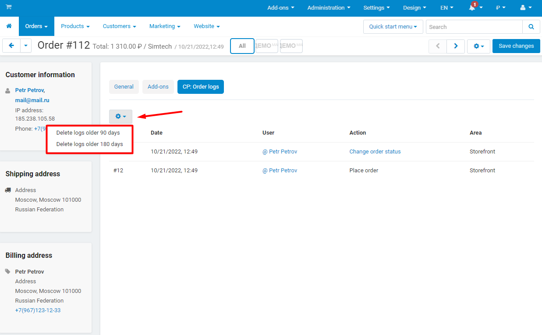The width and height of the screenshot is (542, 335).
Task: Open the Products menu
Action: pyautogui.click(x=75, y=26)
